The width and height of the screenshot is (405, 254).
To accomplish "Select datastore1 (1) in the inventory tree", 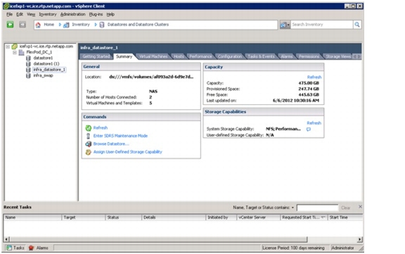I will click(46, 64).
